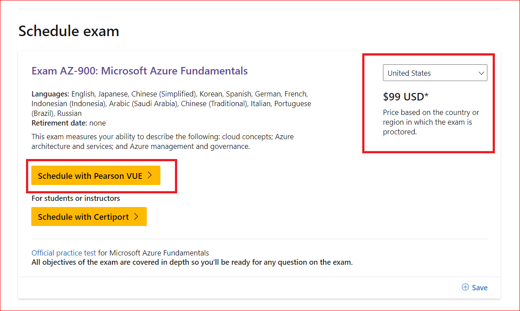This screenshot has height=311, width=520.
Task: Click the $99 USD price text
Action: point(403,96)
